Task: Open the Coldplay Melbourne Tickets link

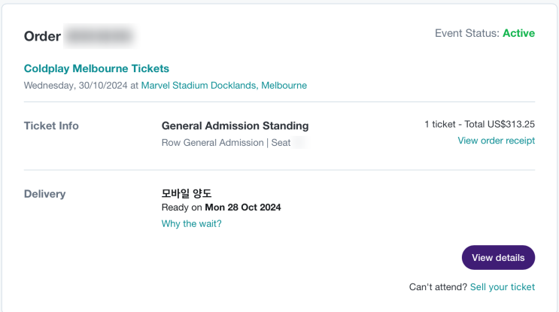Action: (x=96, y=68)
